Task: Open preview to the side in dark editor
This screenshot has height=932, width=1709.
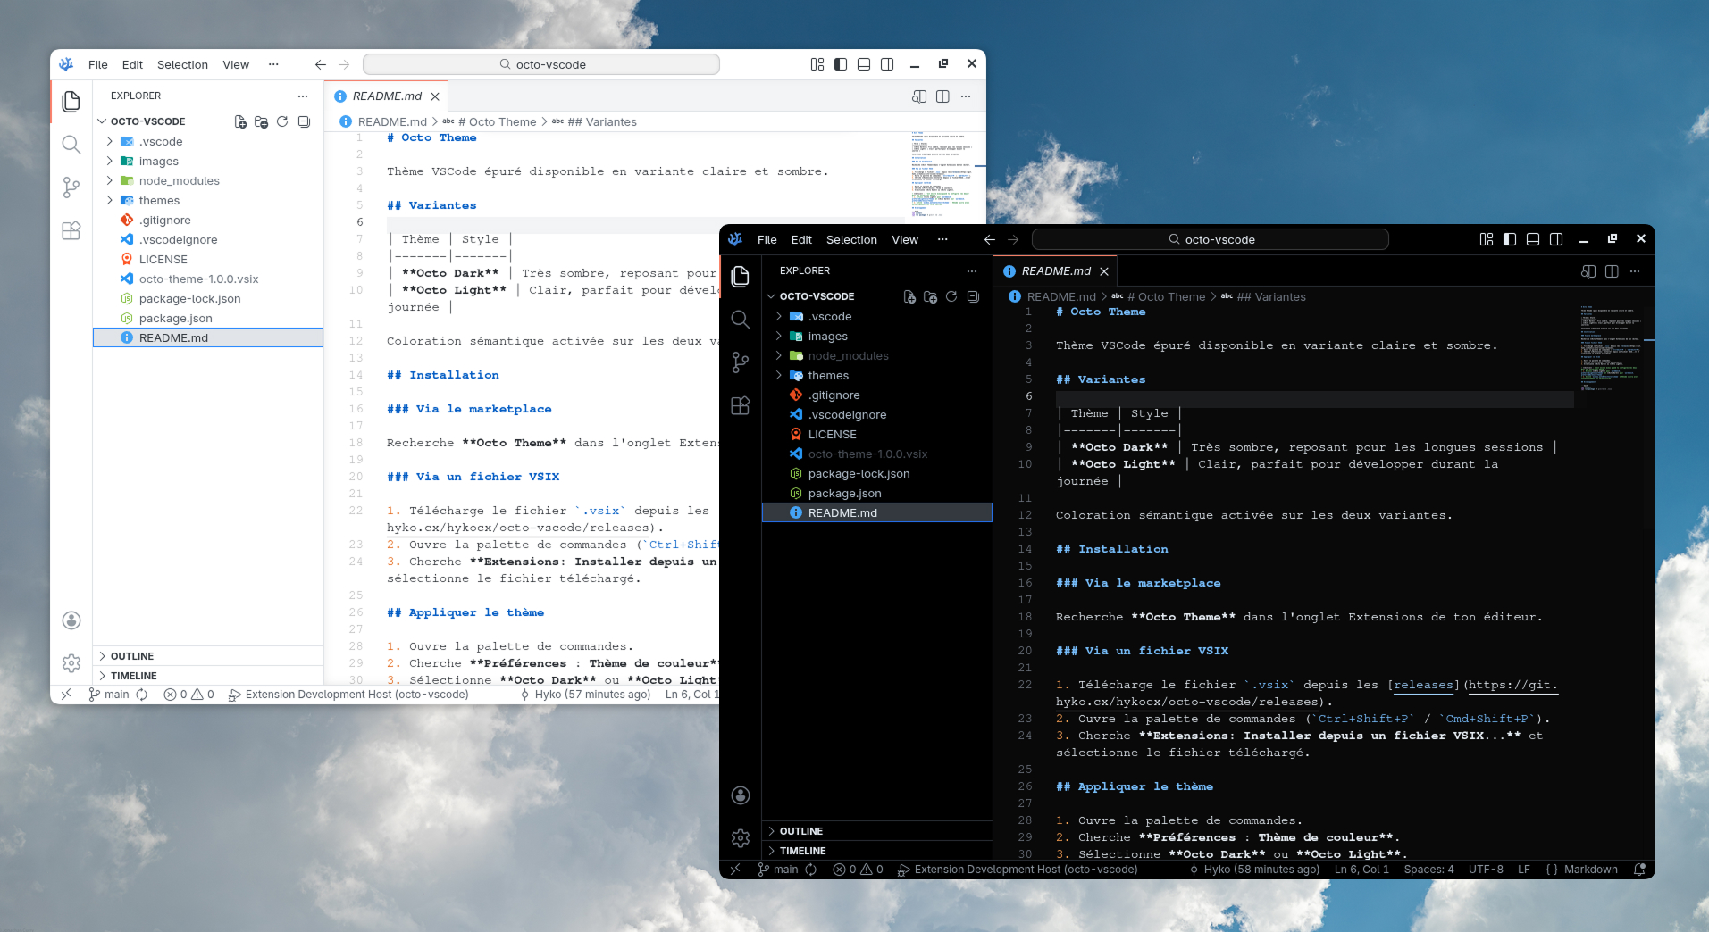Action: [x=1588, y=271]
